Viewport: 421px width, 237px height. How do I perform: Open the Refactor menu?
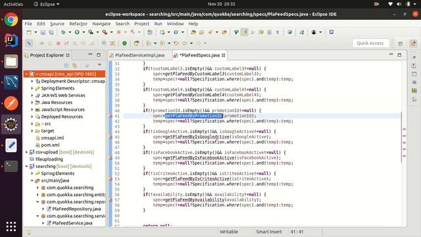click(x=78, y=24)
